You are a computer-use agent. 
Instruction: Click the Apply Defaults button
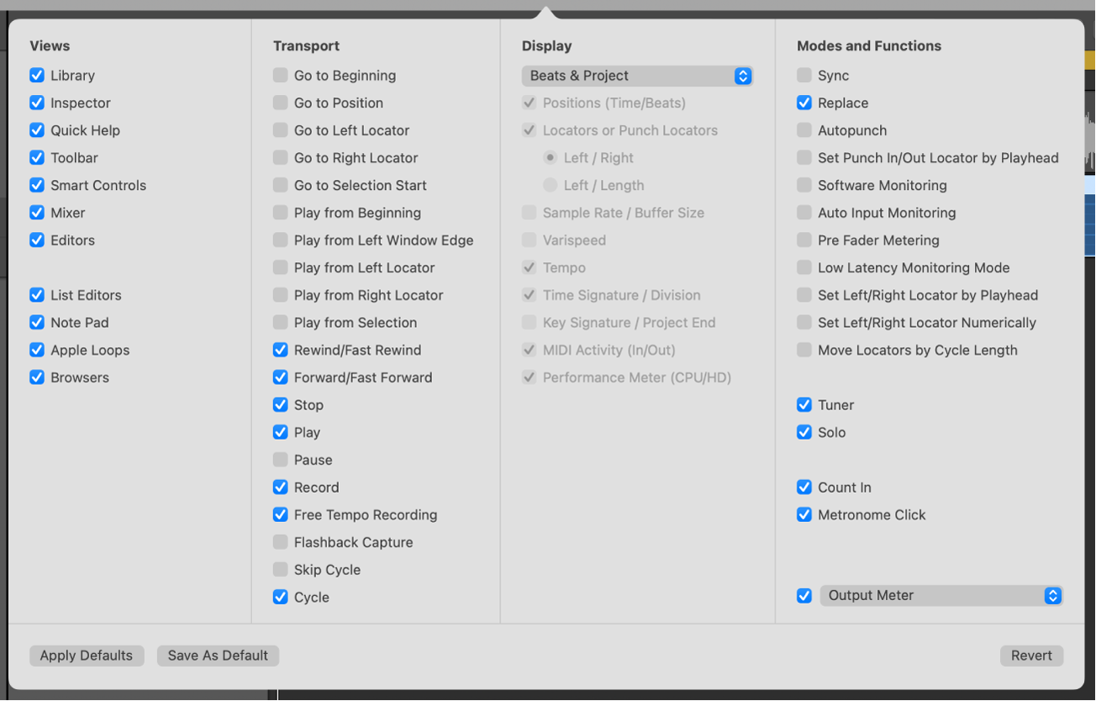(x=86, y=656)
